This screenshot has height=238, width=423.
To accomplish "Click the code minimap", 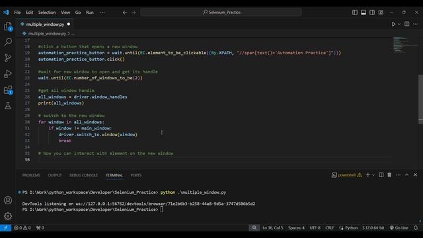I will click(404, 44).
